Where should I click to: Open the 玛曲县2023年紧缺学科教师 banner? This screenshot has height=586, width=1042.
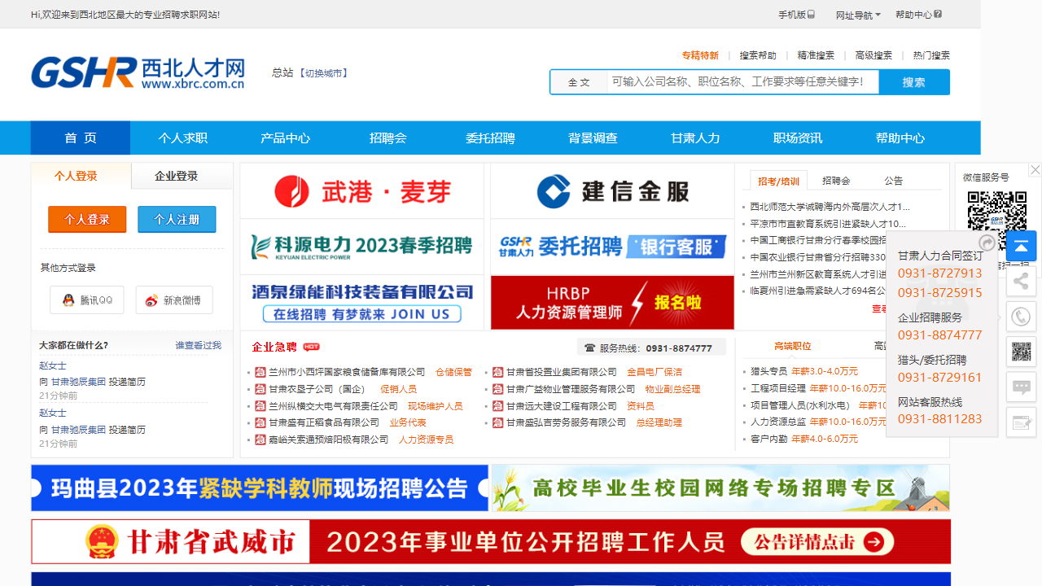[x=260, y=488]
